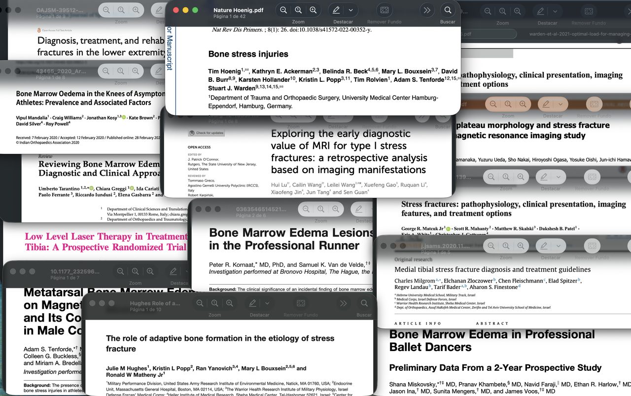Reset to actual size in 10.1177_232596 window

pos(136,271)
